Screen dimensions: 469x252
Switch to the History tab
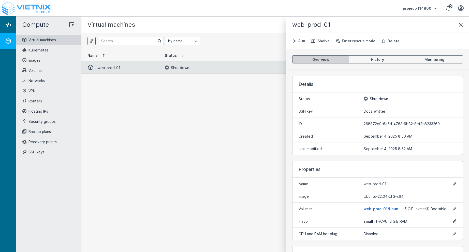tap(377, 60)
